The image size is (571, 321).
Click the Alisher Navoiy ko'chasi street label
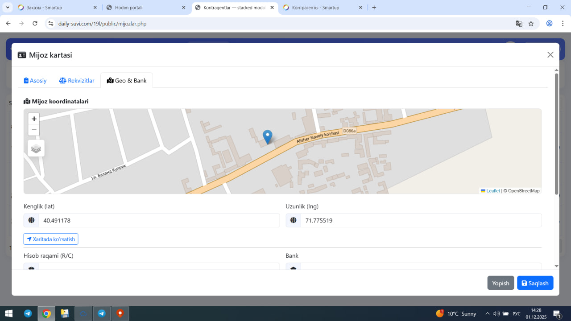click(x=318, y=137)
